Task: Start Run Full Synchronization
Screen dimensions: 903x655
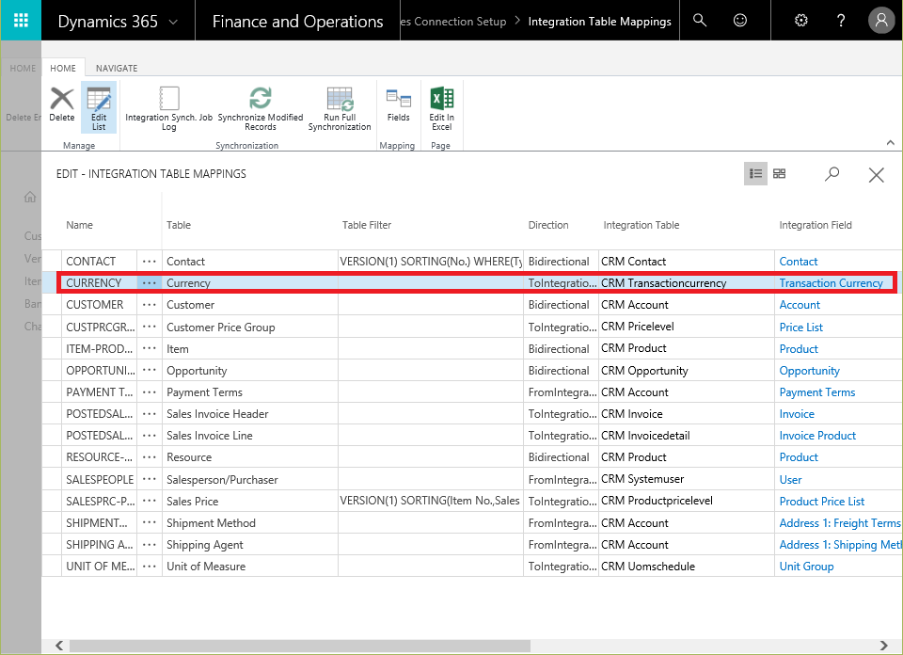Action: (340, 108)
